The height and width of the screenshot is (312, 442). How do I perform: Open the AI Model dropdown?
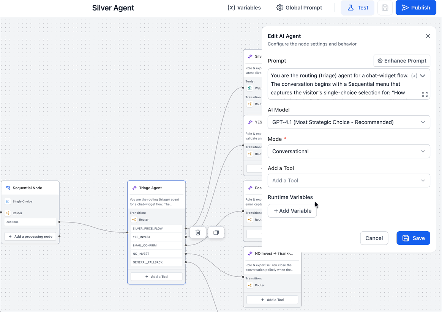point(349,122)
